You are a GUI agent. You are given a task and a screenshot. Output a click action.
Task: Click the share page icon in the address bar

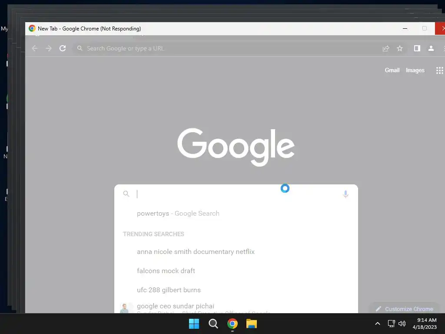386,49
